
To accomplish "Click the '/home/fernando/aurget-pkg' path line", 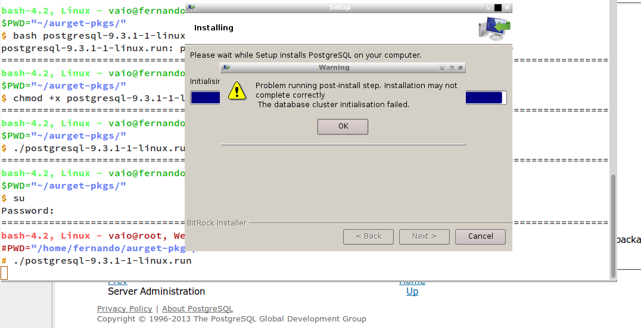I will pyautogui.click(x=93, y=248).
